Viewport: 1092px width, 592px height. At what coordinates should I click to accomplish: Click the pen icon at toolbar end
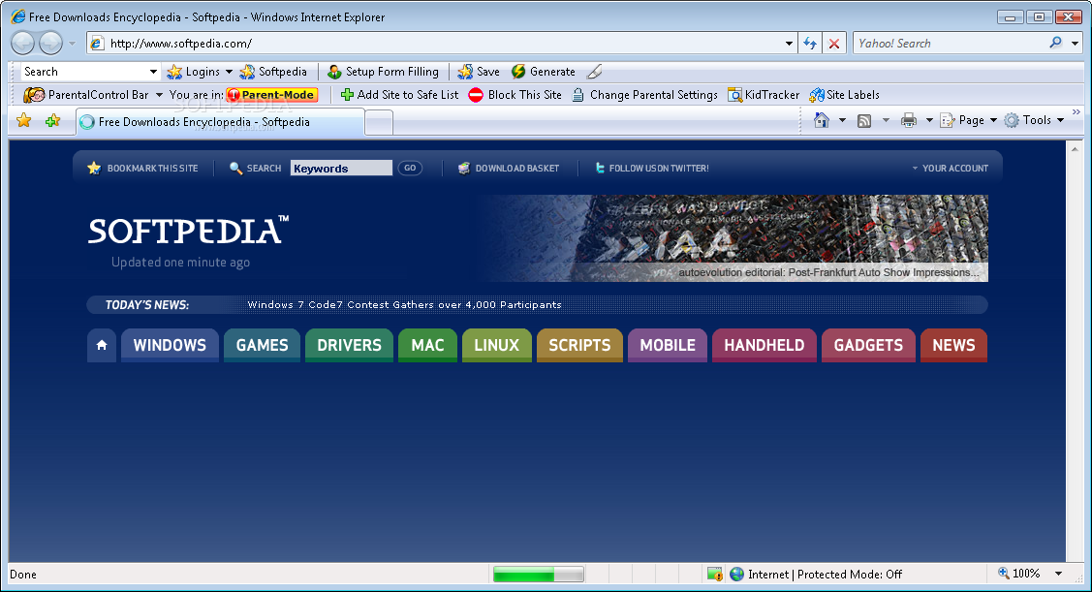click(x=594, y=72)
